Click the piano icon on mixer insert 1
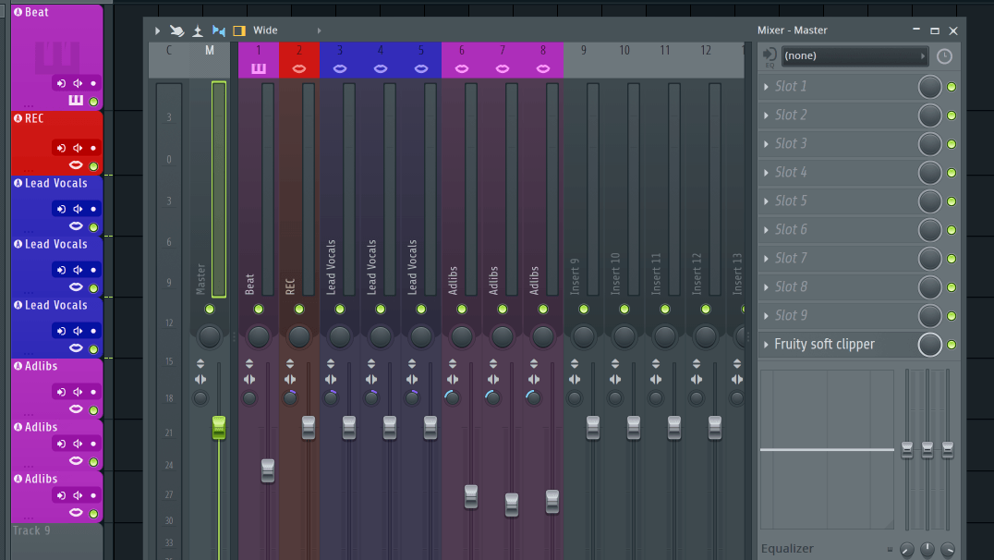This screenshot has width=994, height=560. 259,68
